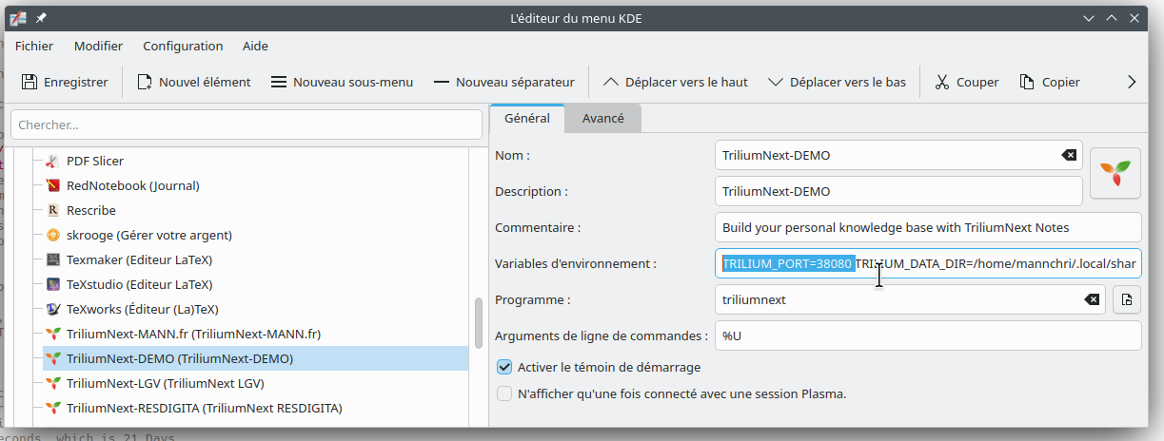
Task: Click the Rescribe R icon
Action: (53, 210)
